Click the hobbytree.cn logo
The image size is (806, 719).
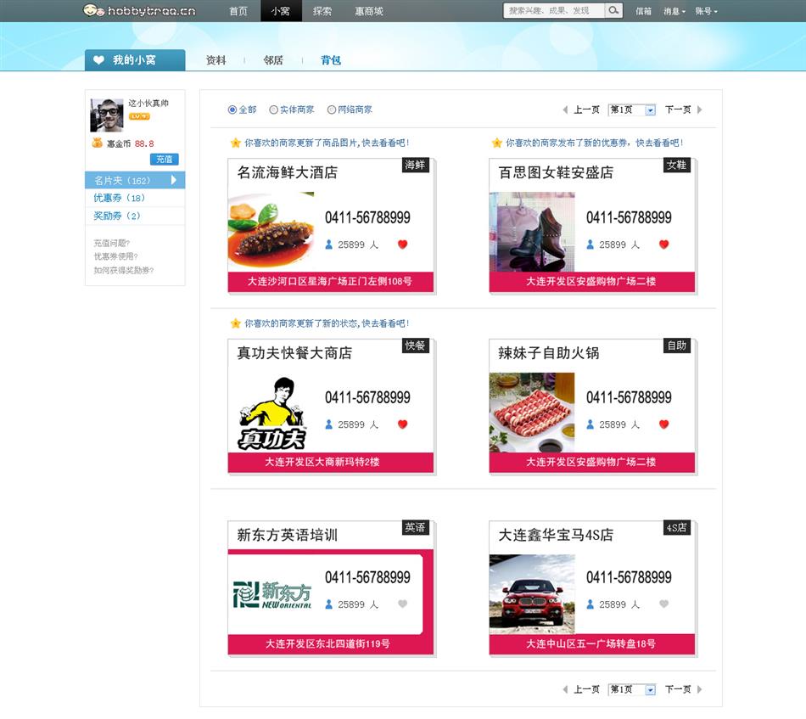[x=139, y=10]
